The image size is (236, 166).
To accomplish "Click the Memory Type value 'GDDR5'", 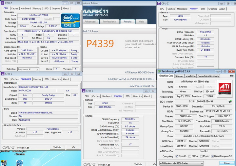I will point(184,126).
